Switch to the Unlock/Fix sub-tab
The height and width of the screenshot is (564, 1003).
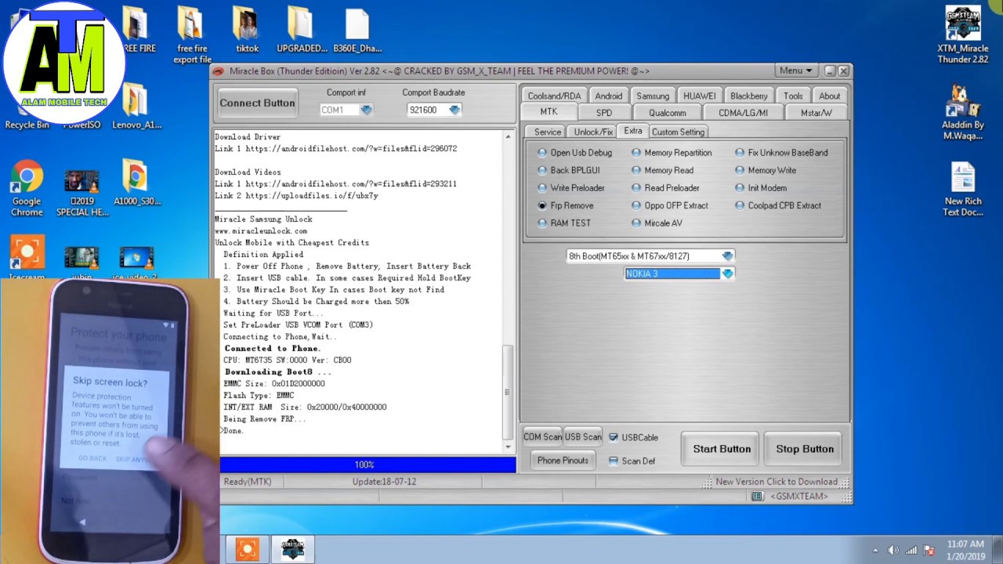click(x=593, y=132)
